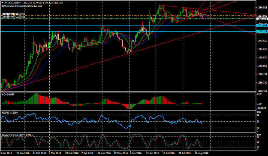Click the 1366.925 price scale label
The image size is (268, 156).
point(262,8)
